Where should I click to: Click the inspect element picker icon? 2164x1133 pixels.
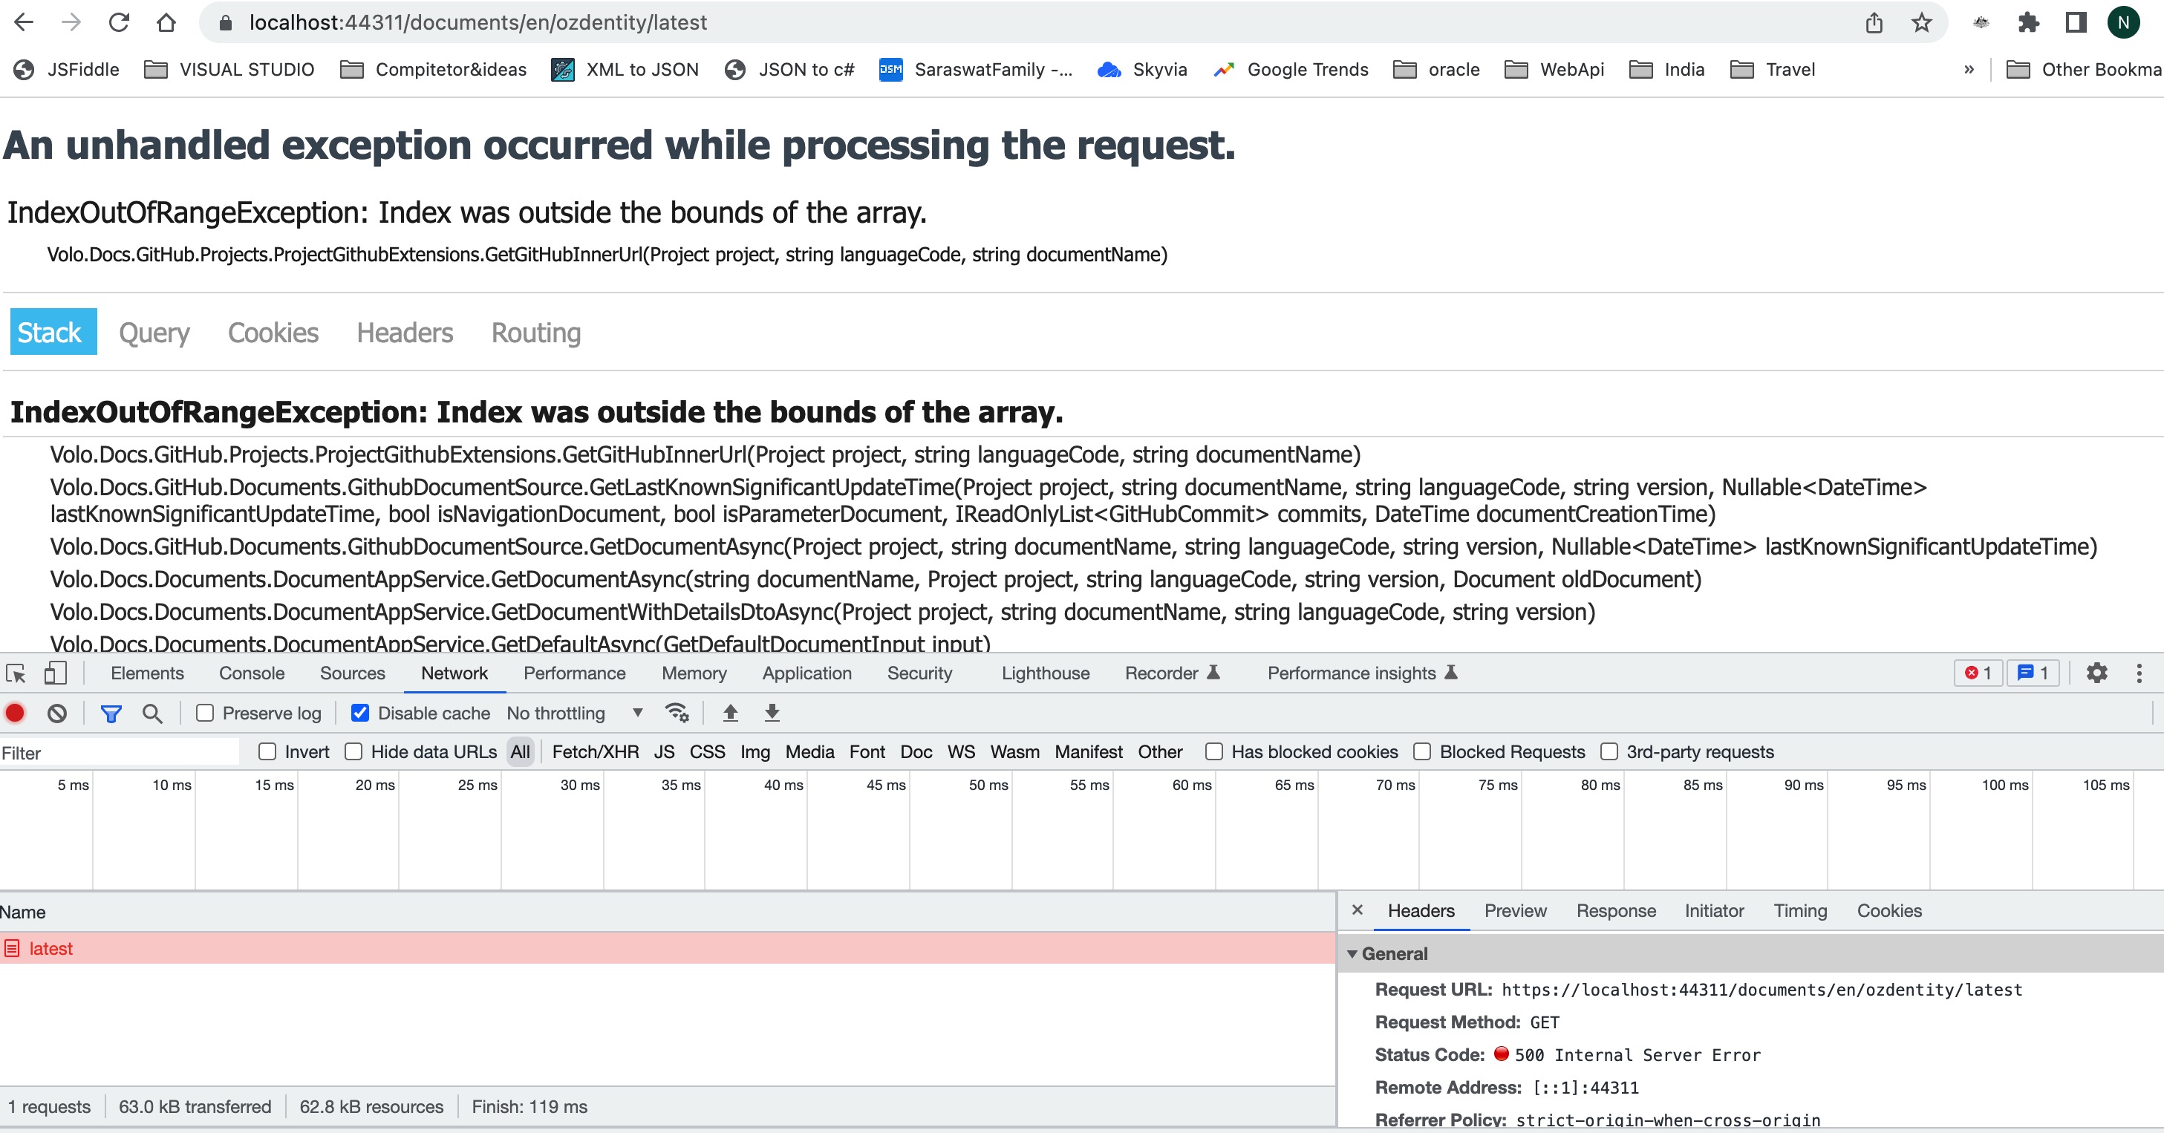[16, 673]
